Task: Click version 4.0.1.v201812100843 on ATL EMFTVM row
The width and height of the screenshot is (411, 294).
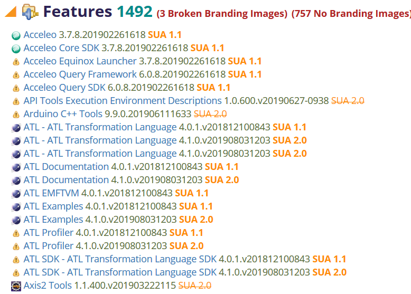Action: pyautogui.click(x=127, y=193)
